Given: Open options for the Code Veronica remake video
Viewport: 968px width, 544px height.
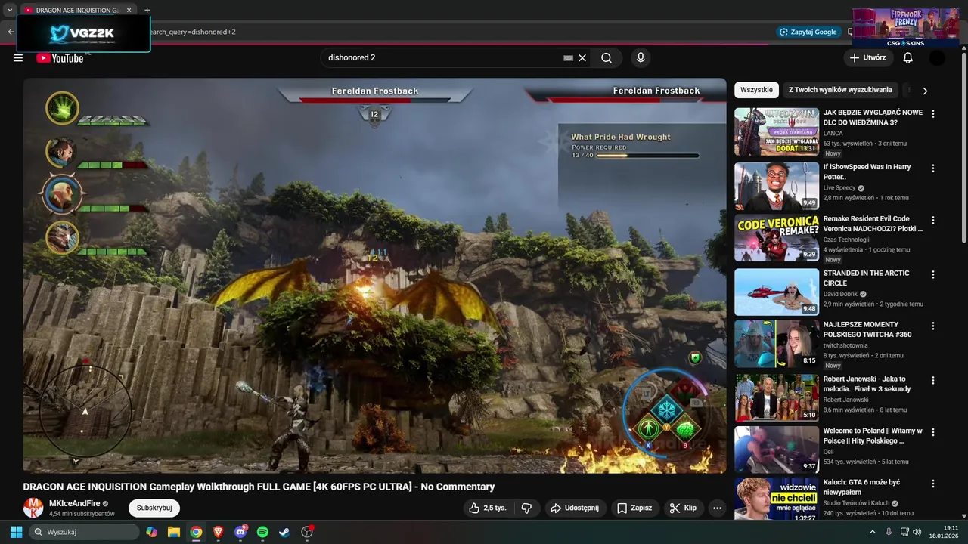Looking at the screenshot, I should coord(932,221).
